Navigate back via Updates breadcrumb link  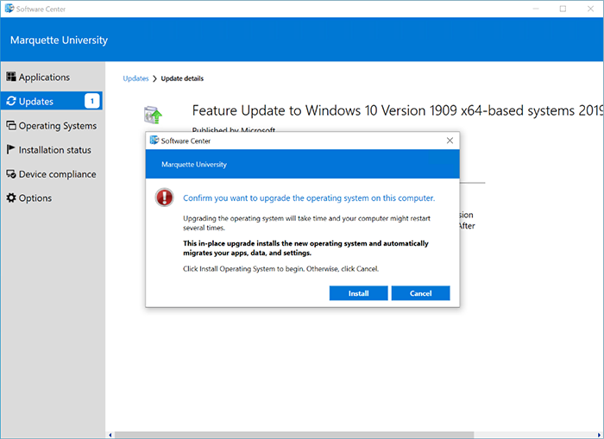click(135, 78)
